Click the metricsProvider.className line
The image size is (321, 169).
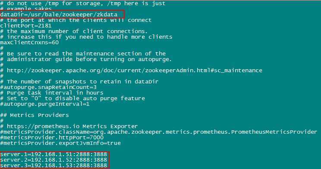click(159, 132)
